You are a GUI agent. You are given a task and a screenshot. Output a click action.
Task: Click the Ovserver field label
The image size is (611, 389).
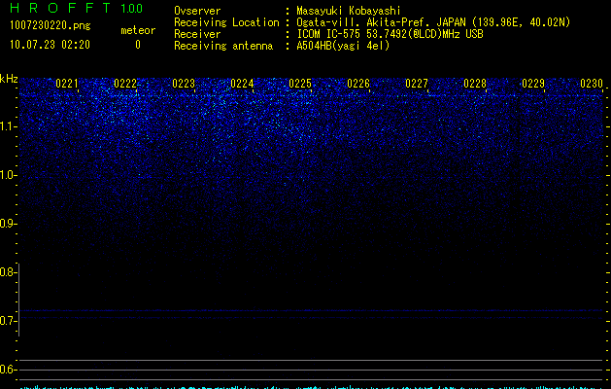197,11
